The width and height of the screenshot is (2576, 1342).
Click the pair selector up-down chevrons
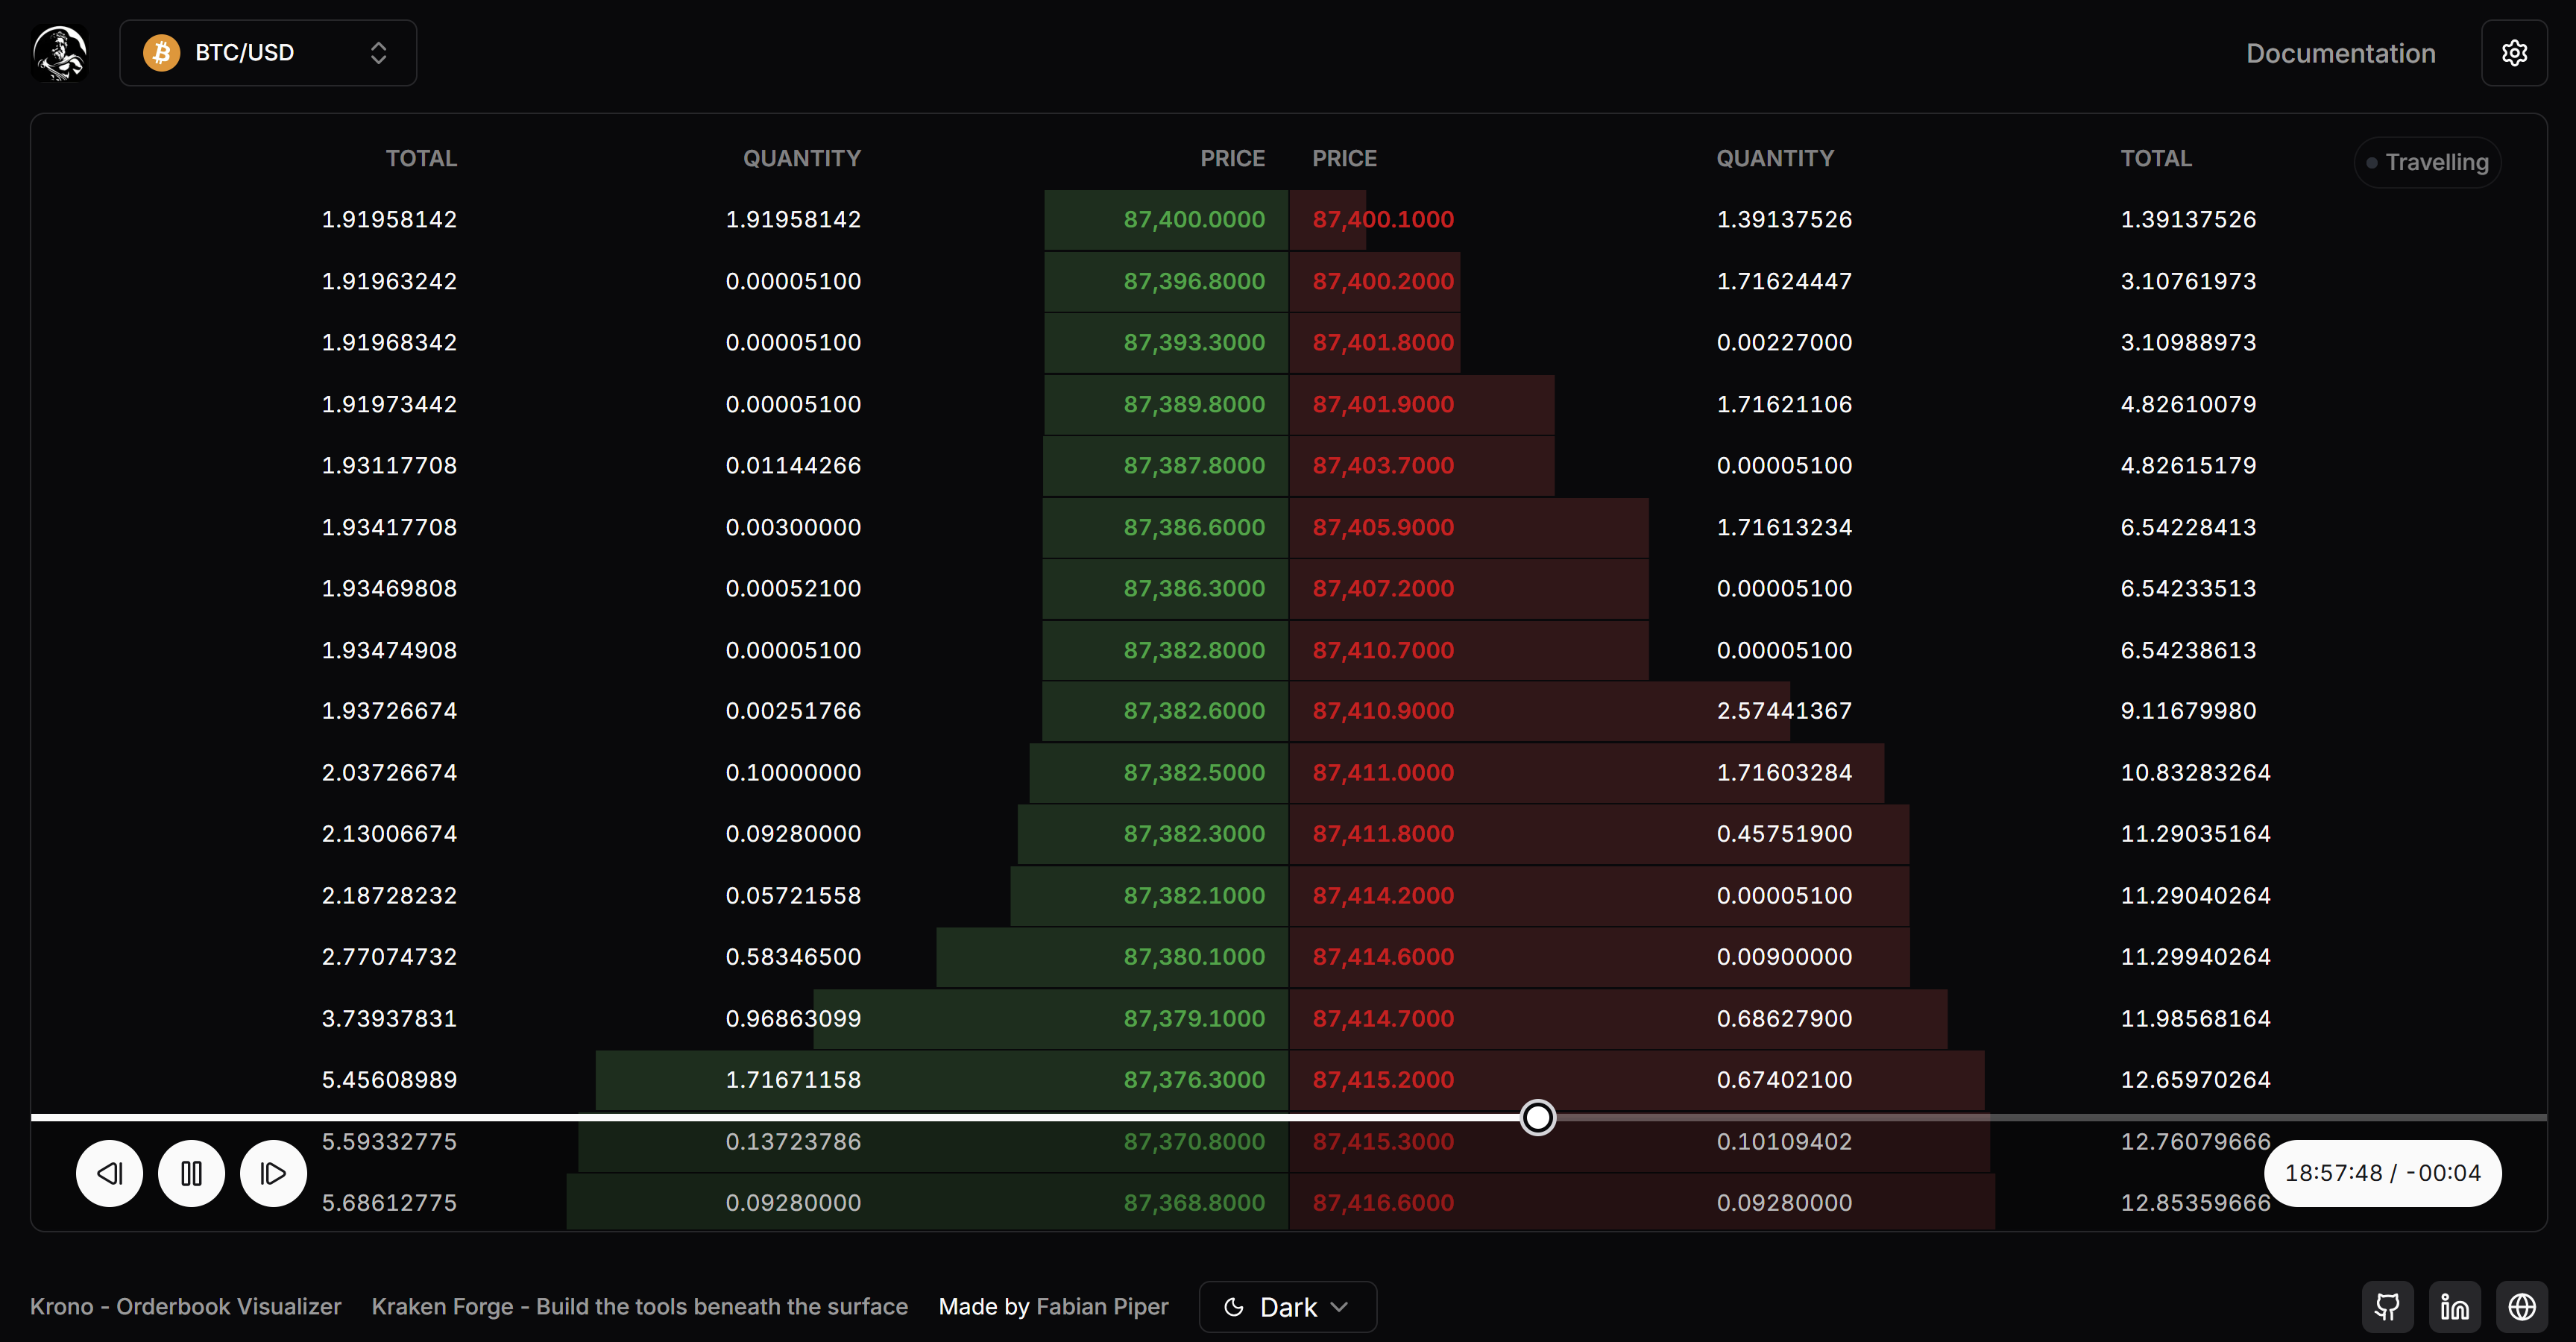coord(378,53)
